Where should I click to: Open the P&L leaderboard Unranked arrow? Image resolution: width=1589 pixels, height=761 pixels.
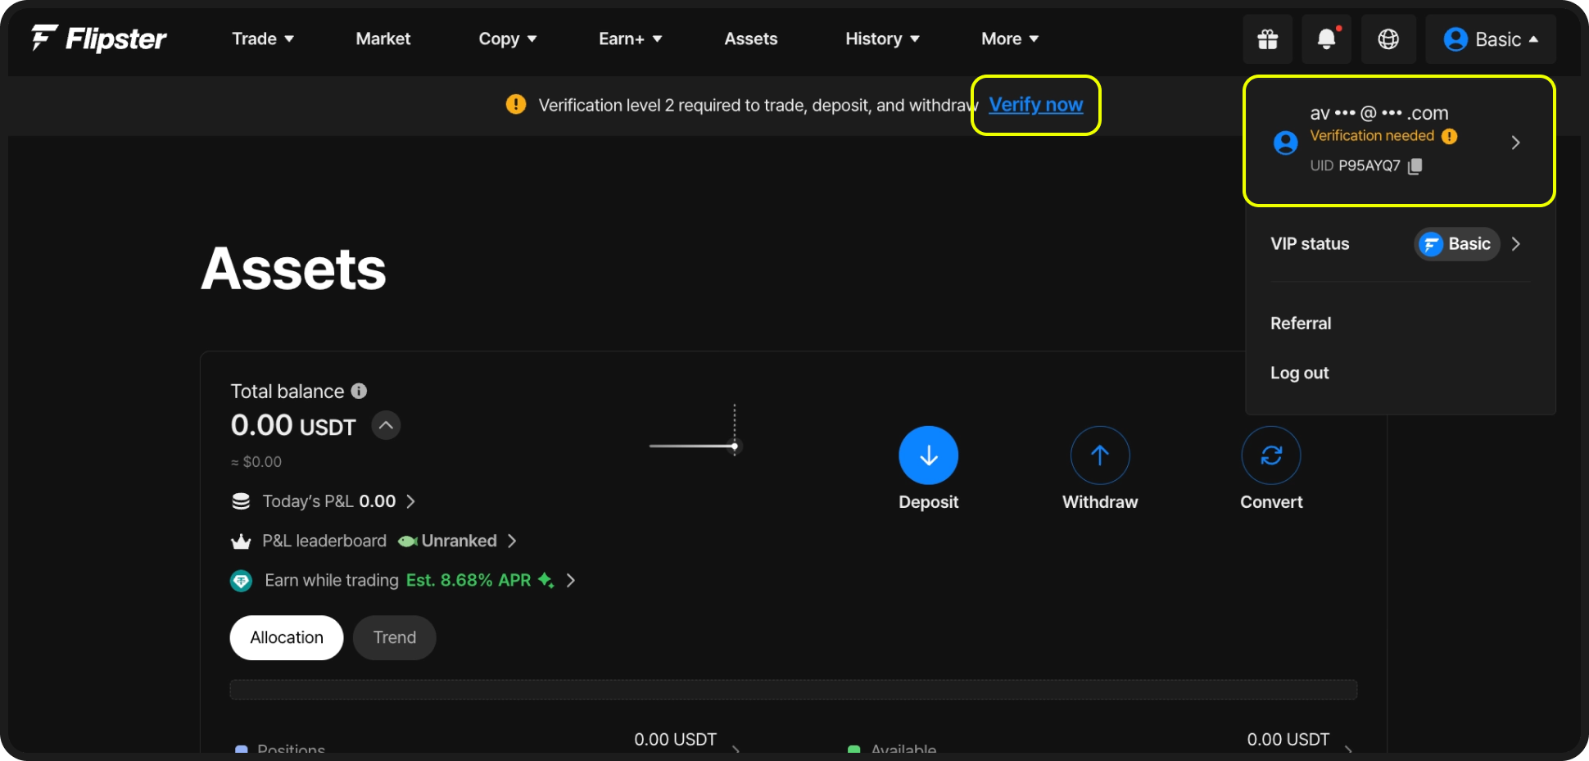tap(512, 541)
